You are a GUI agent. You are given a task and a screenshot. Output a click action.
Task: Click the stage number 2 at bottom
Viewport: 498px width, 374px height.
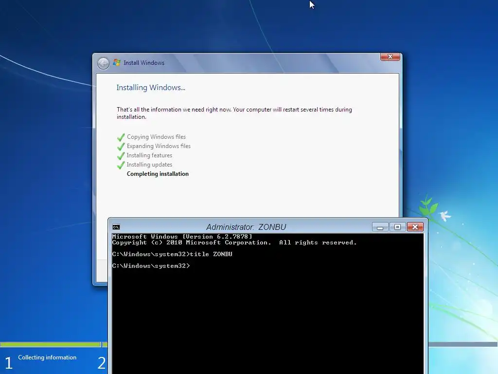[102, 363]
